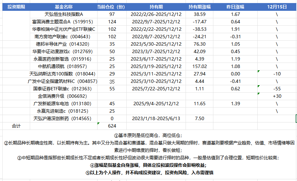
Task: Select the 当前仓位（份）header cell
Action: 112,7
